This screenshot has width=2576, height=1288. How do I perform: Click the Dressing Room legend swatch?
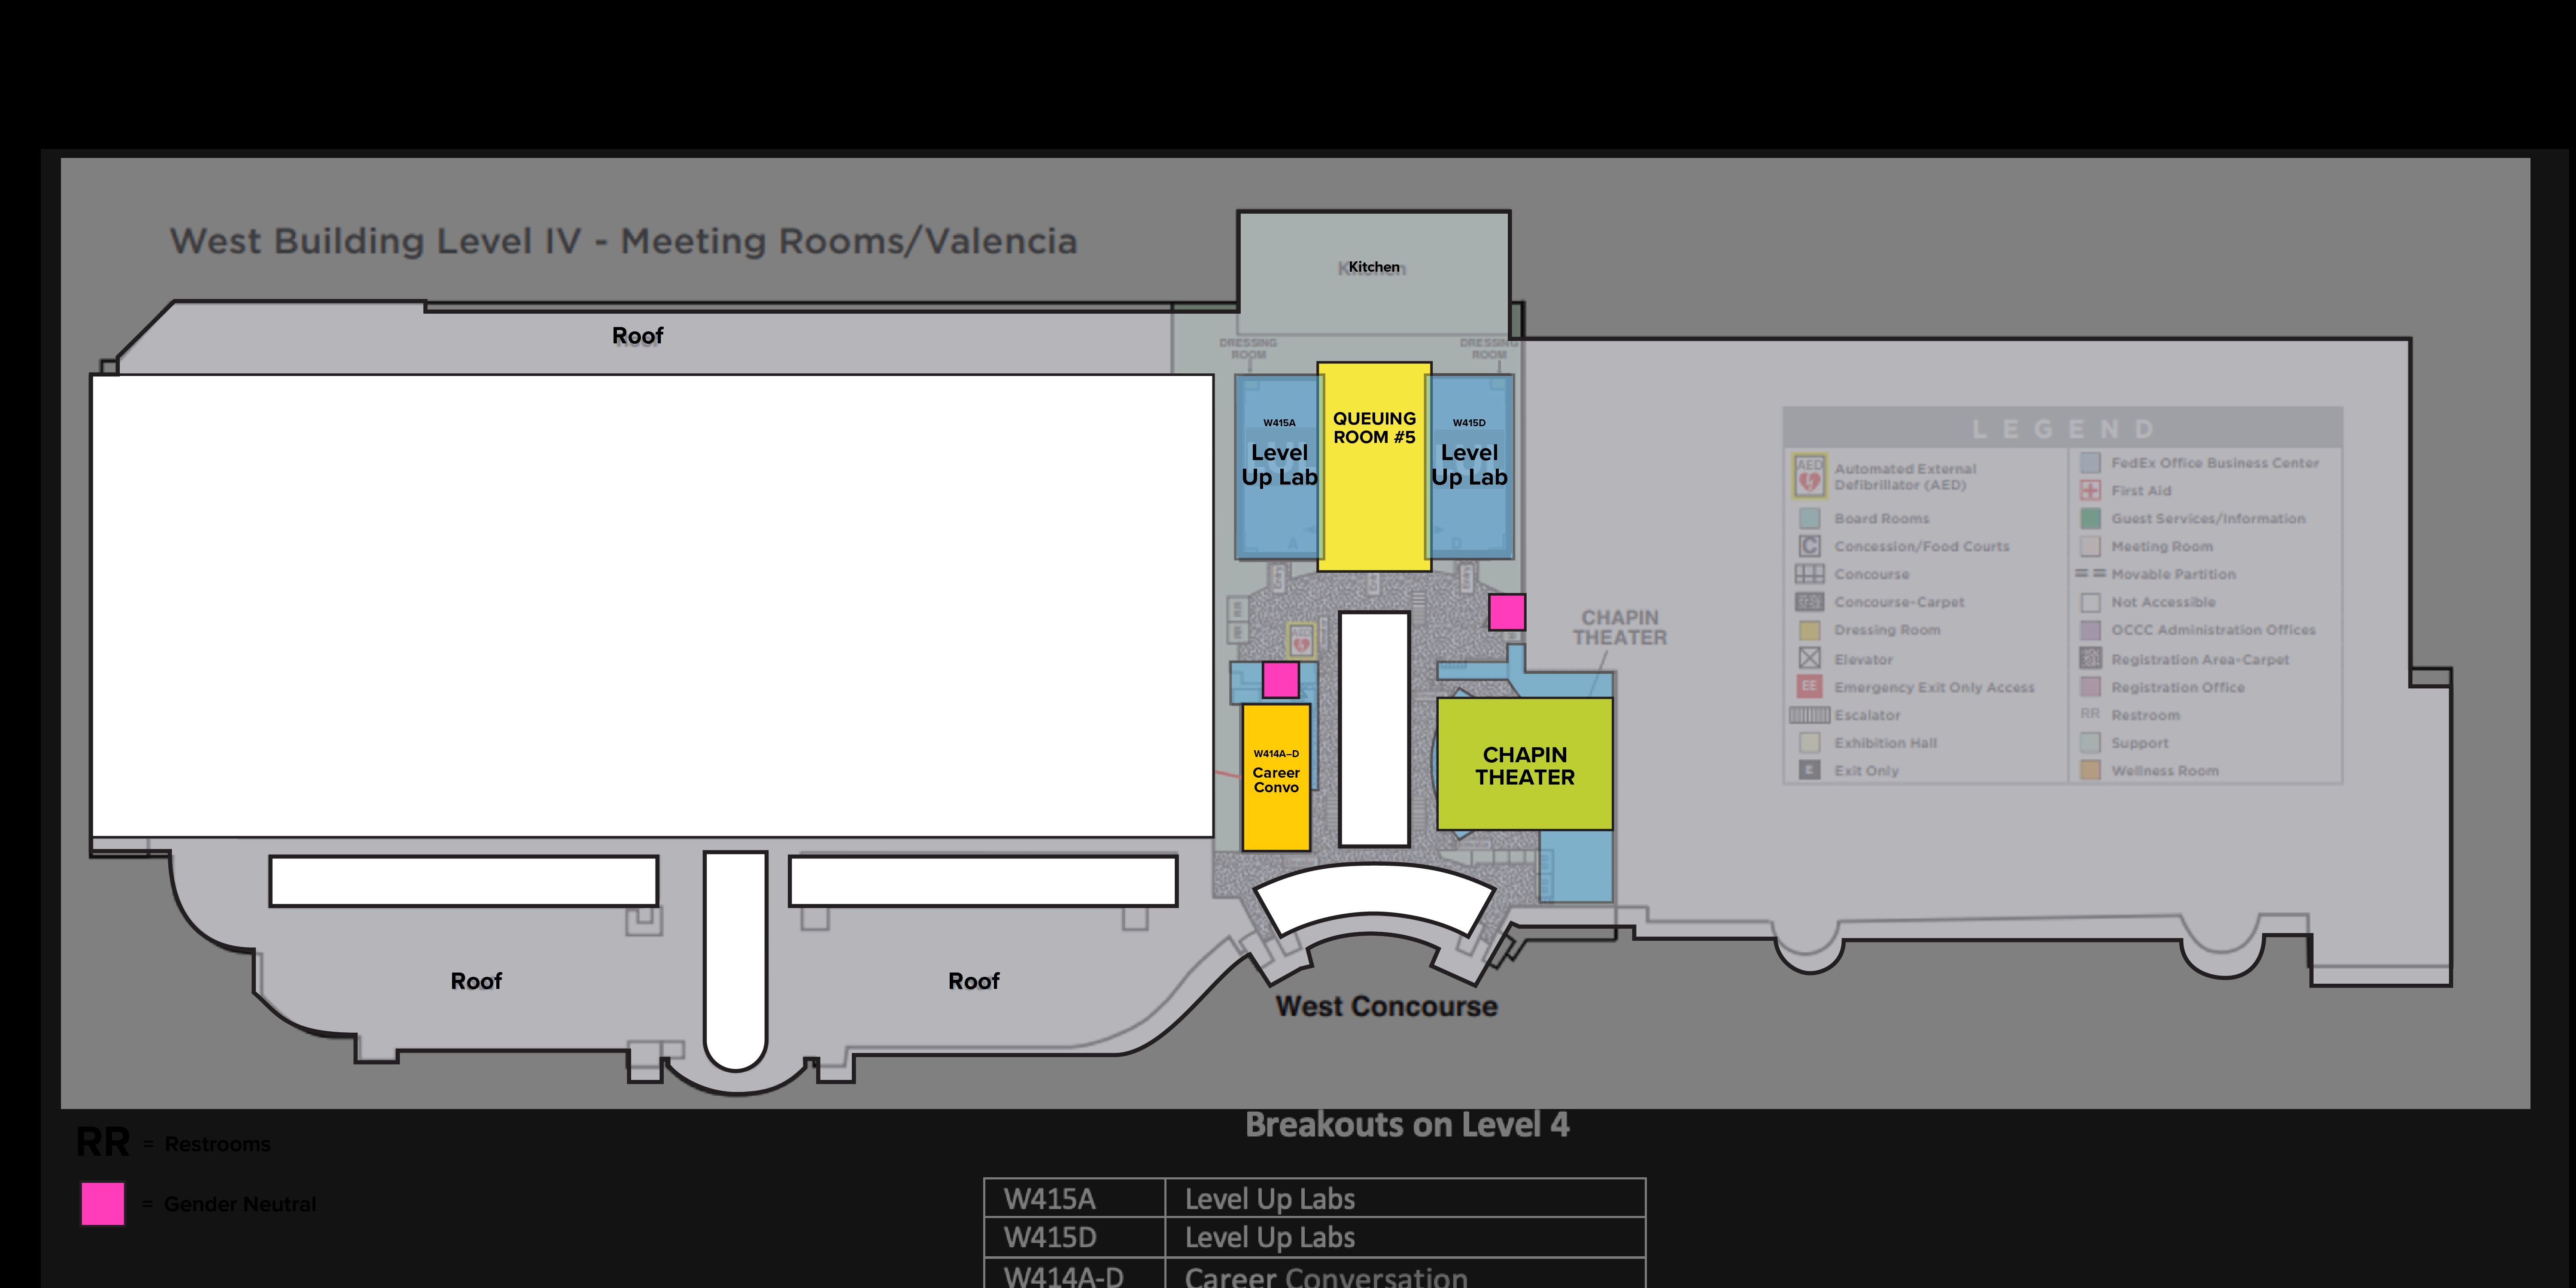(x=1809, y=630)
